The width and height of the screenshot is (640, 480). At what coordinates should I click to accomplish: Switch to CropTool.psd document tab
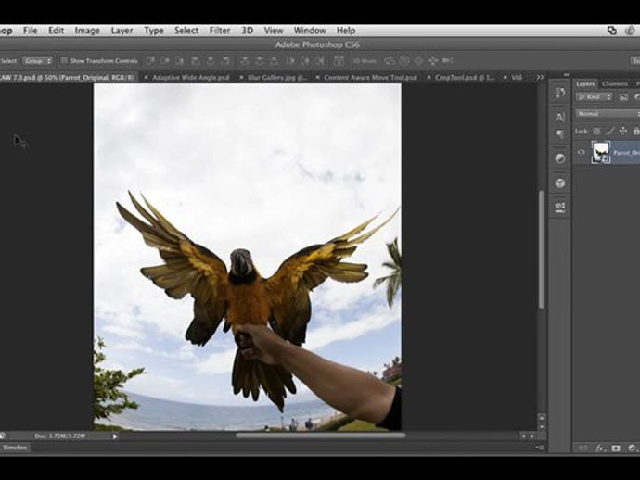coord(465,77)
